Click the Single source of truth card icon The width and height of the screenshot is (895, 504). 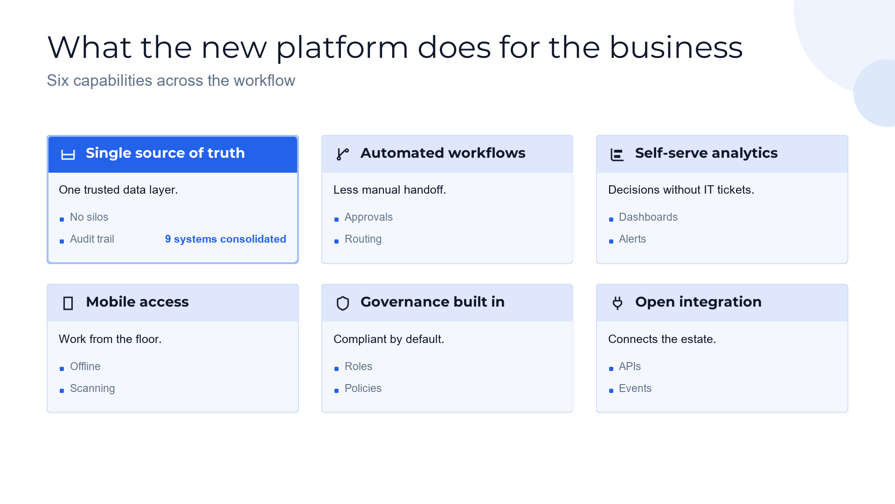68,154
